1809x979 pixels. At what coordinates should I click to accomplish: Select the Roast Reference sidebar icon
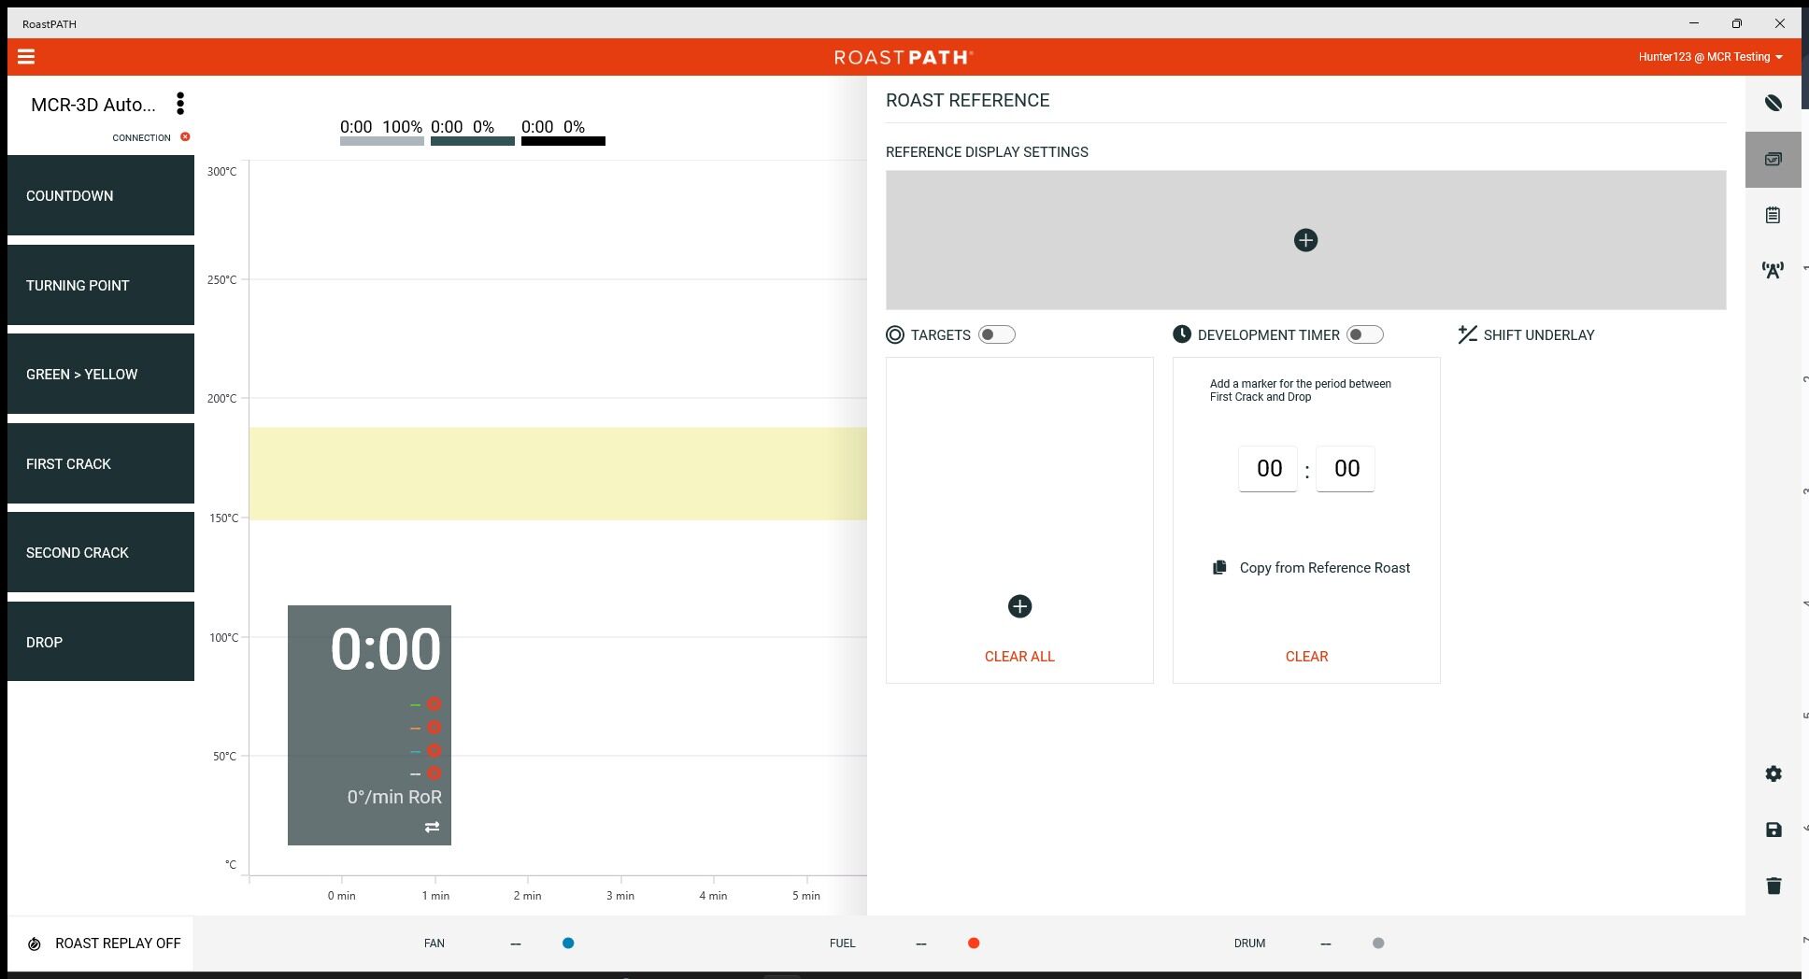(x=1773, y=160)
